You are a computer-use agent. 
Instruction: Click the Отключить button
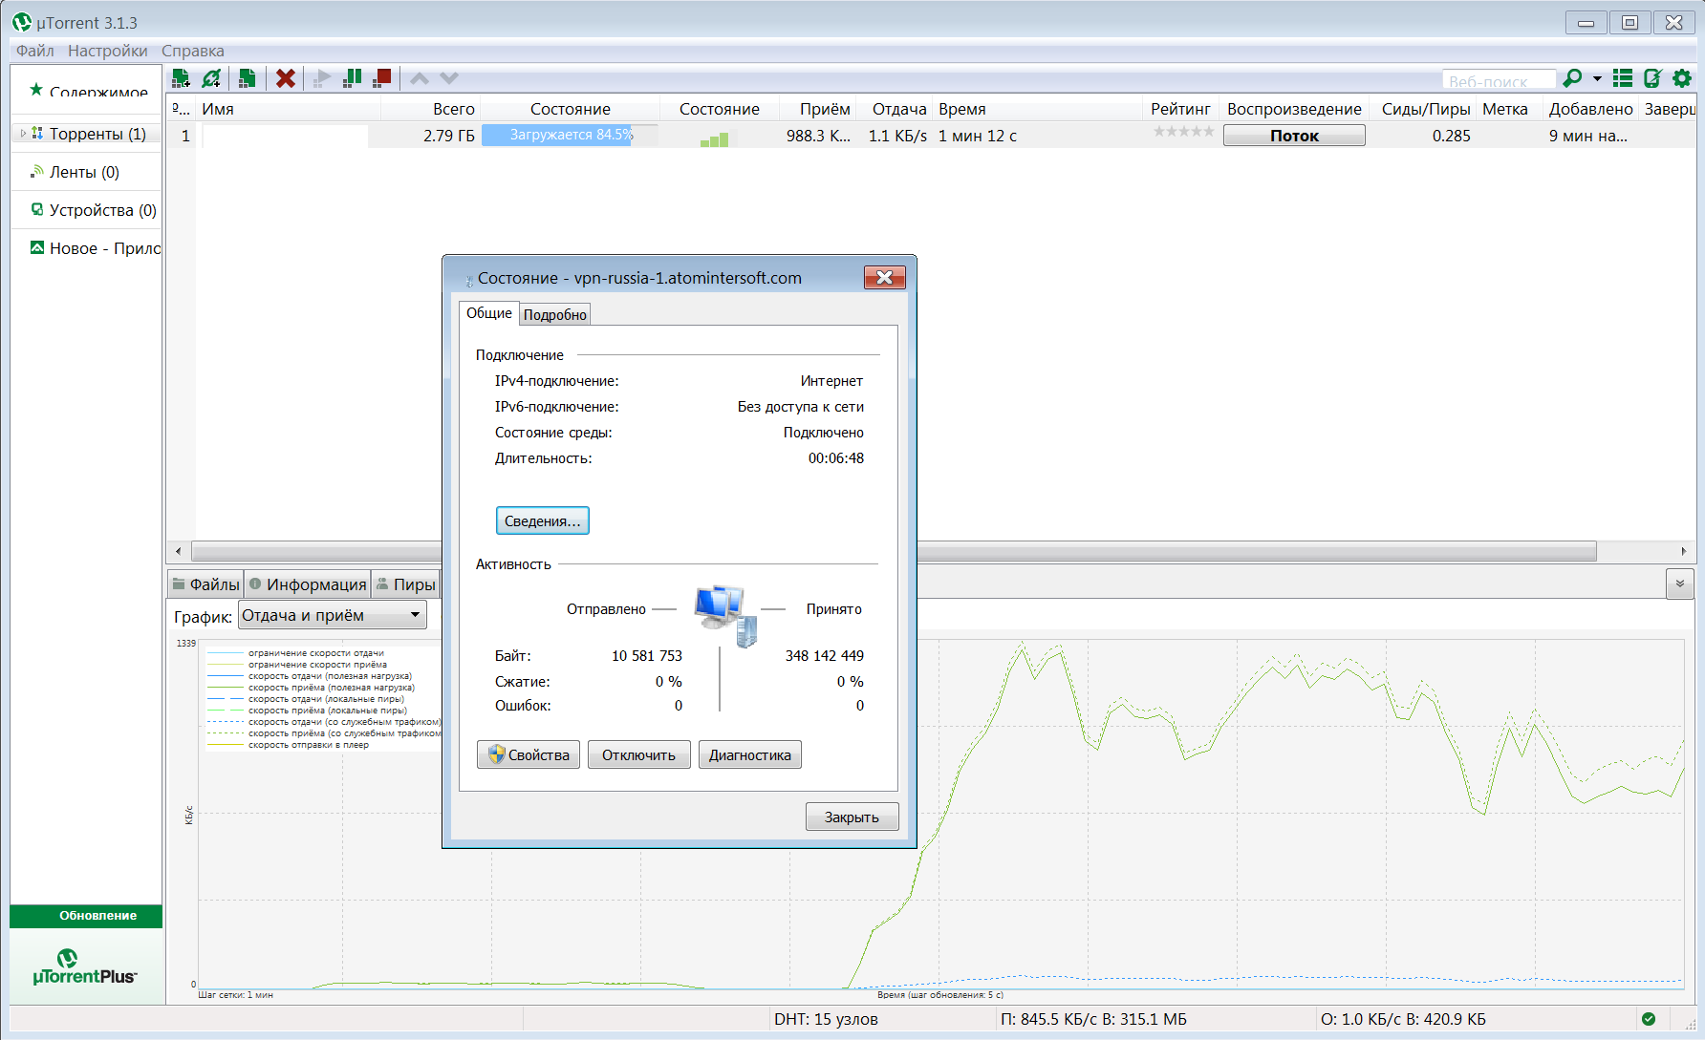tap(638, 754)
